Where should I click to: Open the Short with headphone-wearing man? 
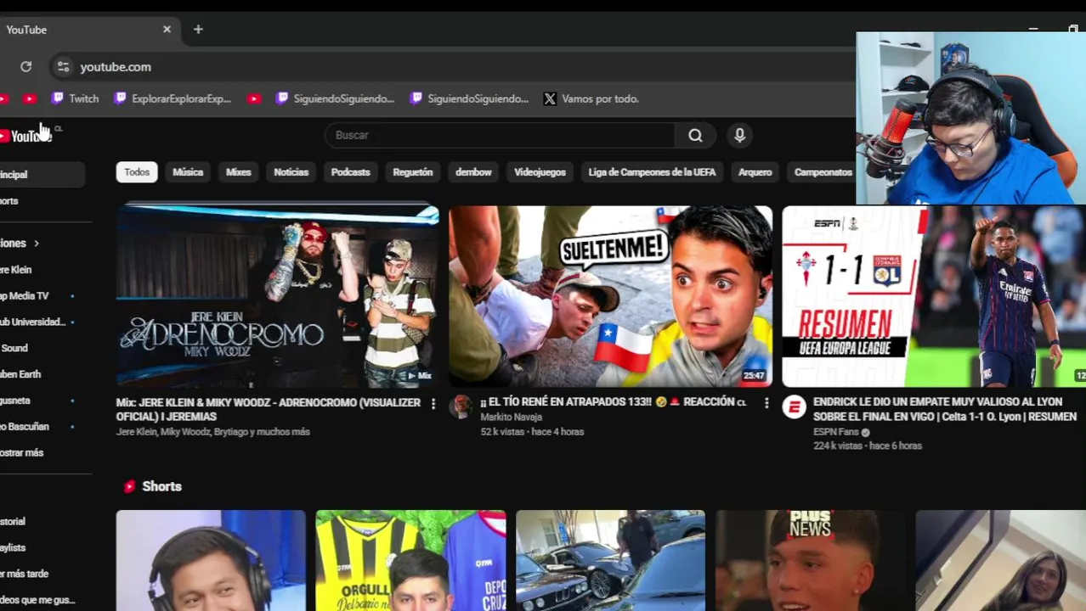coord(211,560)
